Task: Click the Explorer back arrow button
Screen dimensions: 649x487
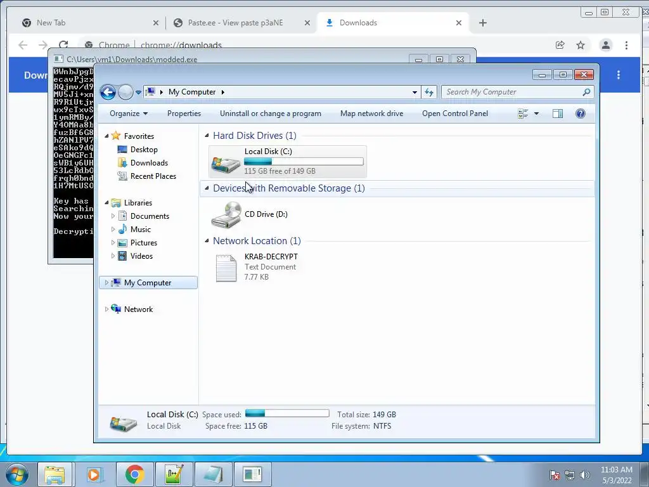Action: coord(108,92)
